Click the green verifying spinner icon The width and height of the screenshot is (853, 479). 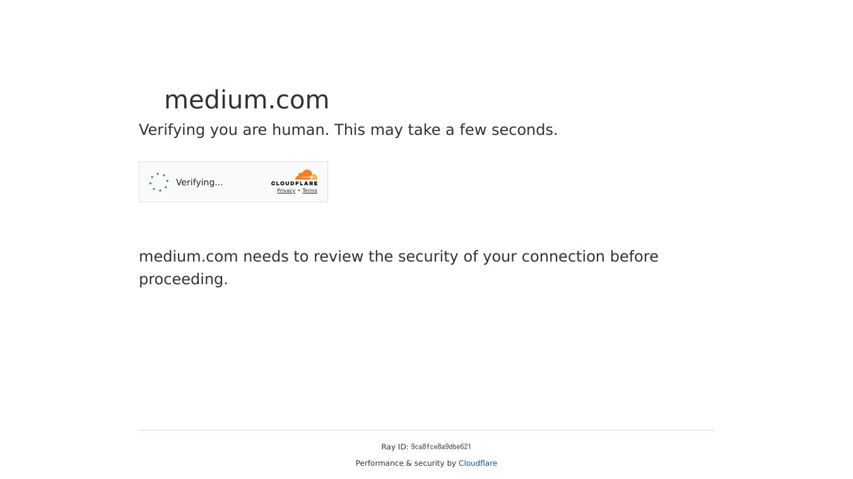click(159, 182)
